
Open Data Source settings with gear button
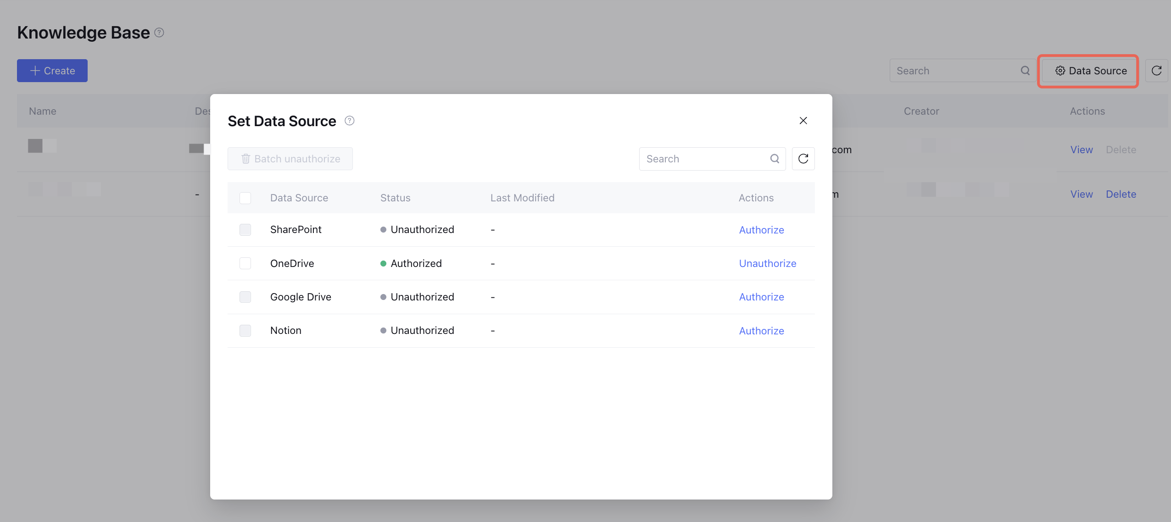pos(1091,71)
